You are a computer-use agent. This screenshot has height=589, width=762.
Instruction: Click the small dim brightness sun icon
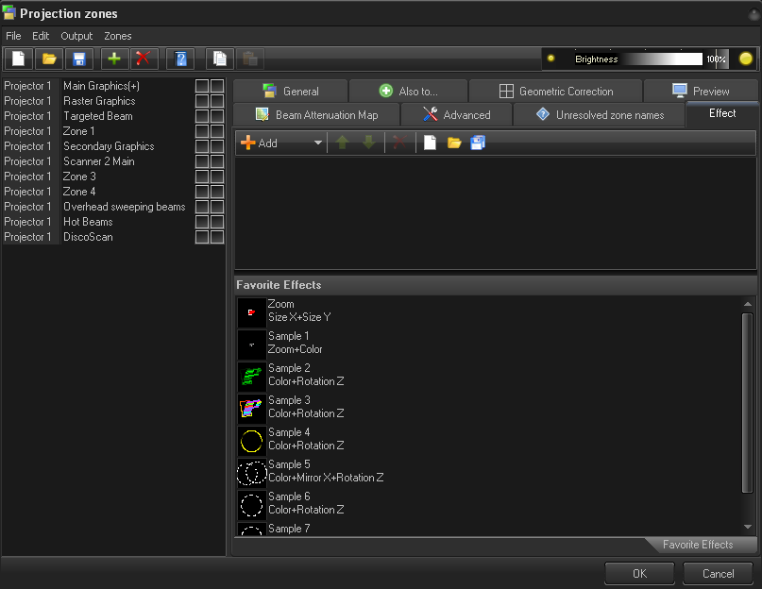(550, 59)
